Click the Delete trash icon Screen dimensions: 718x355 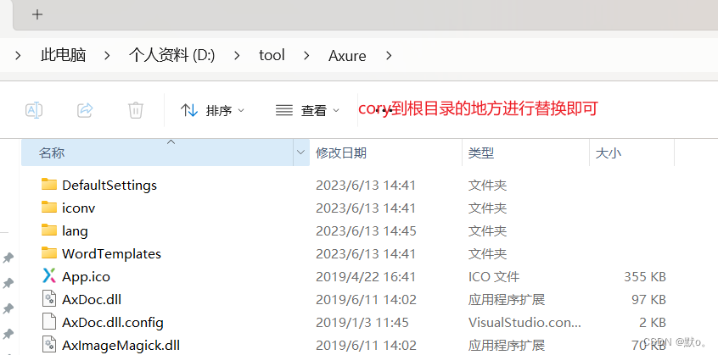[136, 110]
